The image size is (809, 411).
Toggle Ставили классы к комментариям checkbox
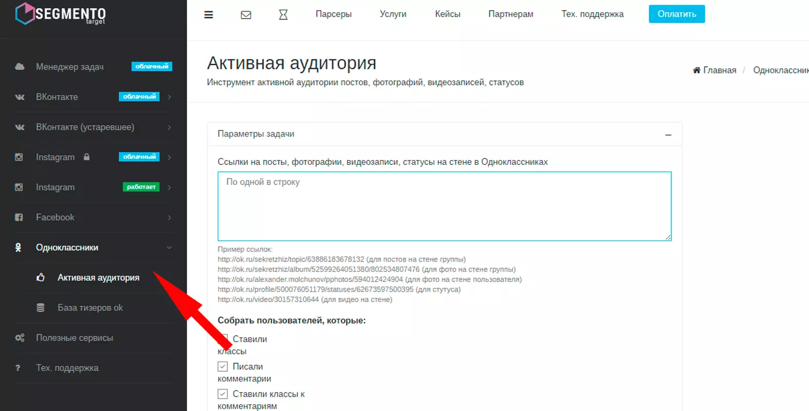(x=222, y=394)
